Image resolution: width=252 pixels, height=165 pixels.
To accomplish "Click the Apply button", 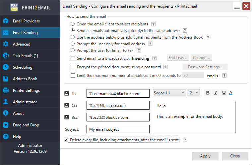I will pyautogui.click(x=205, y=156).
